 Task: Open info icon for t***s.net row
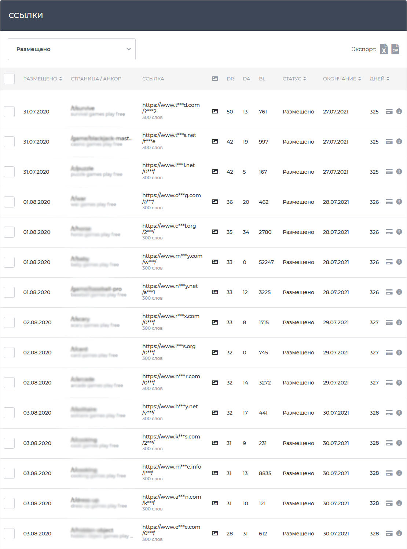(x=399, y=142)
